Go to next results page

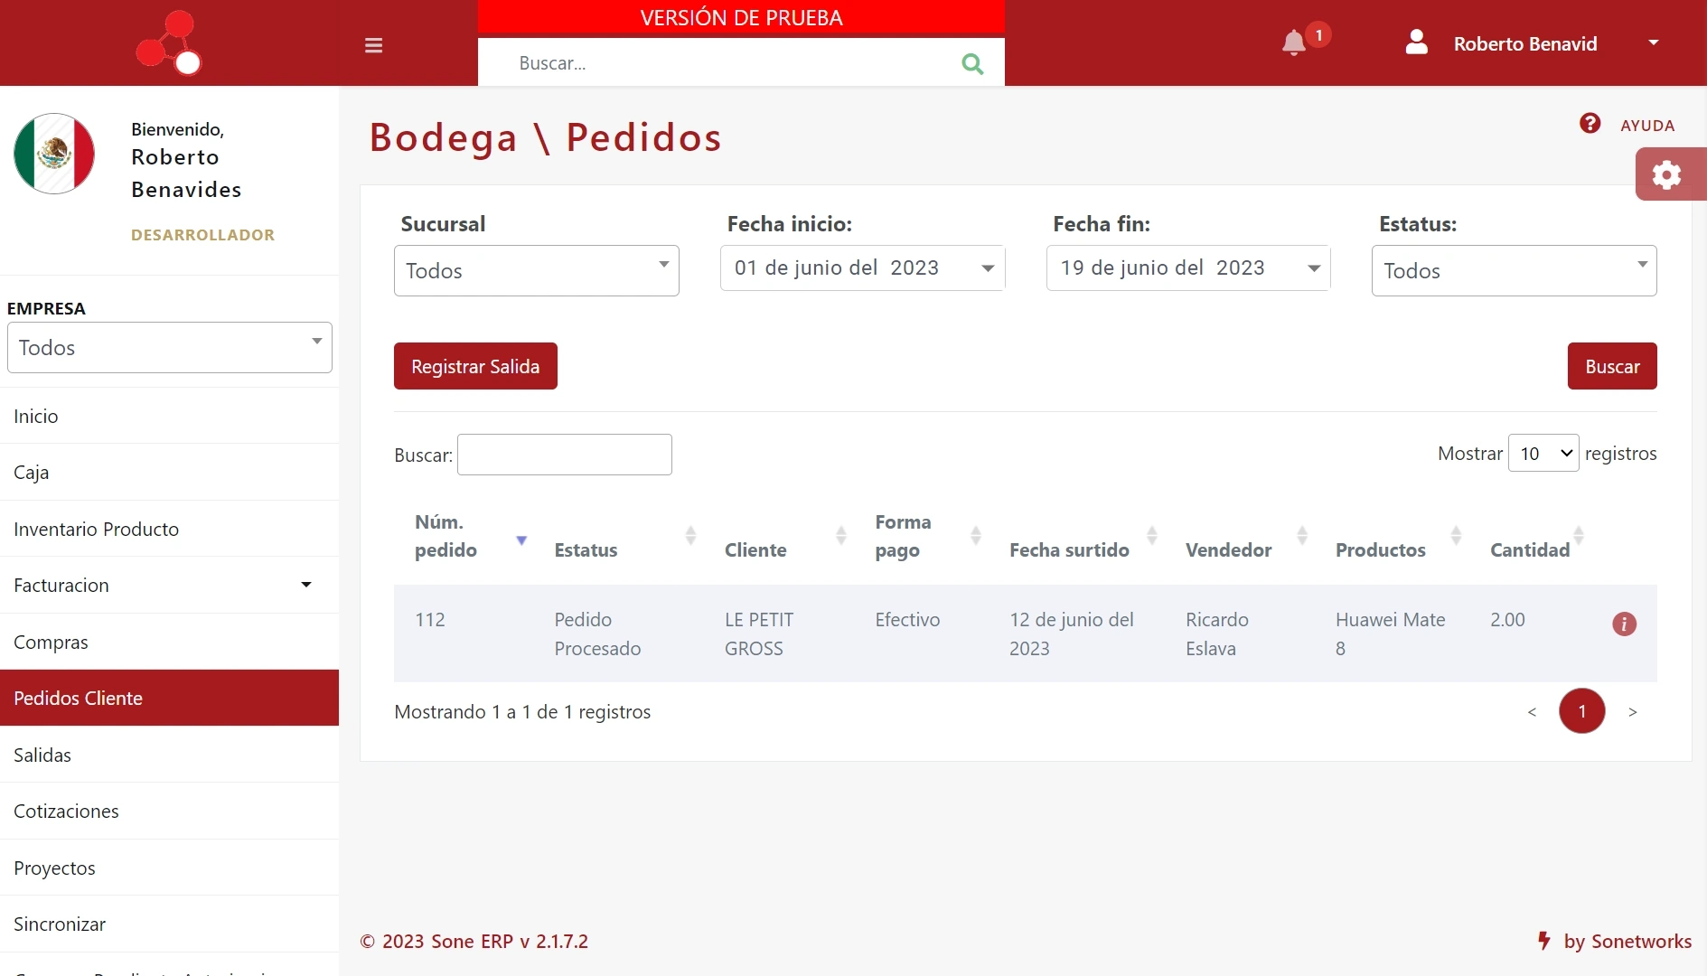tap(1632, 712)
